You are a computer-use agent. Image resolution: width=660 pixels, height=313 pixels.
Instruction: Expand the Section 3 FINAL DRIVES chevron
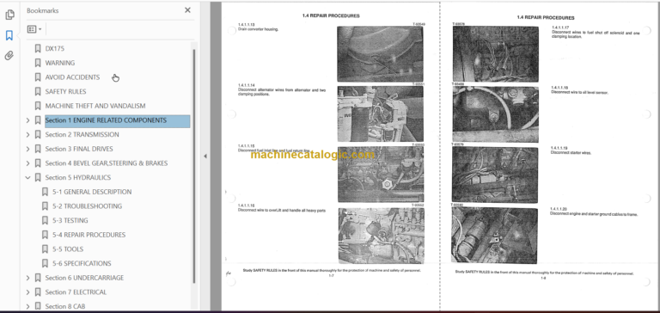(x=27, y=149)
